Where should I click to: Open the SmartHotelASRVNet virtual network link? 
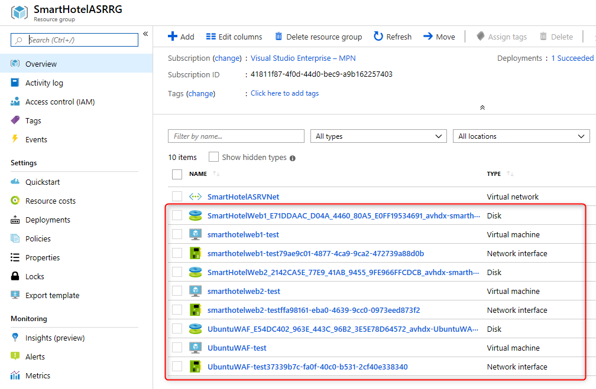coord(243,197)
